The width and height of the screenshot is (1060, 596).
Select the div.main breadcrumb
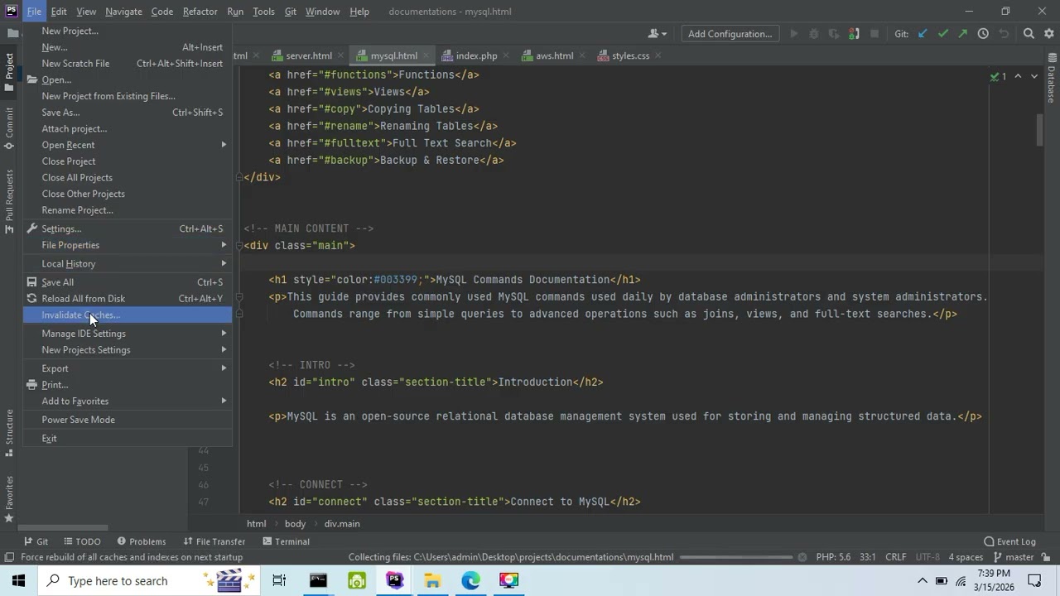click(342, 524)
